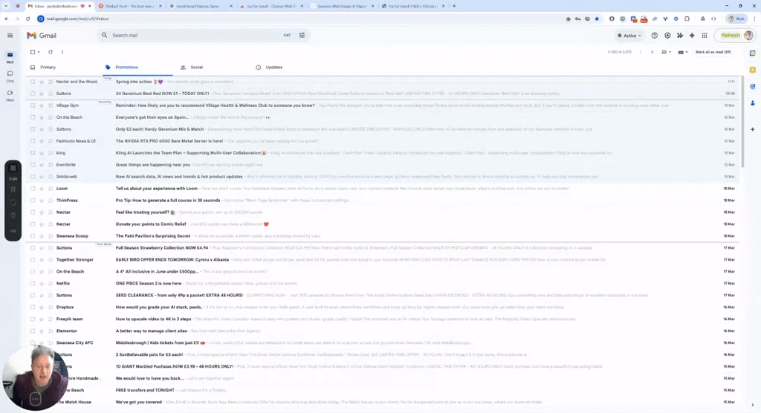Open a new browser tab
The height and width of the screenshot is (413, 761).
coord(454,6)
